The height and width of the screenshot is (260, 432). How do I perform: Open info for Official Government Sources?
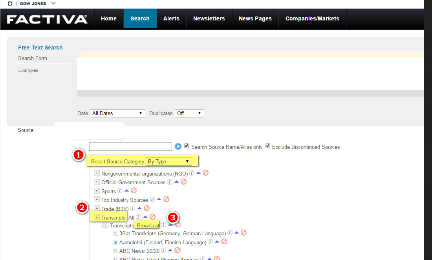[x=170, y=182]
